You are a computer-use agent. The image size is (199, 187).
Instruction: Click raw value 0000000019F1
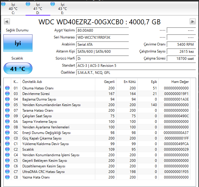pos(176,94)
